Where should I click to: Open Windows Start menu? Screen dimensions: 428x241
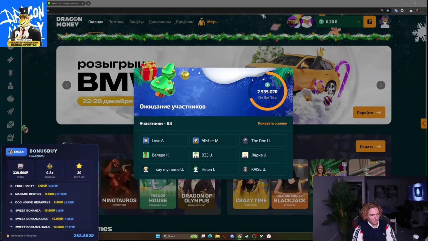(x=158, y=236)
